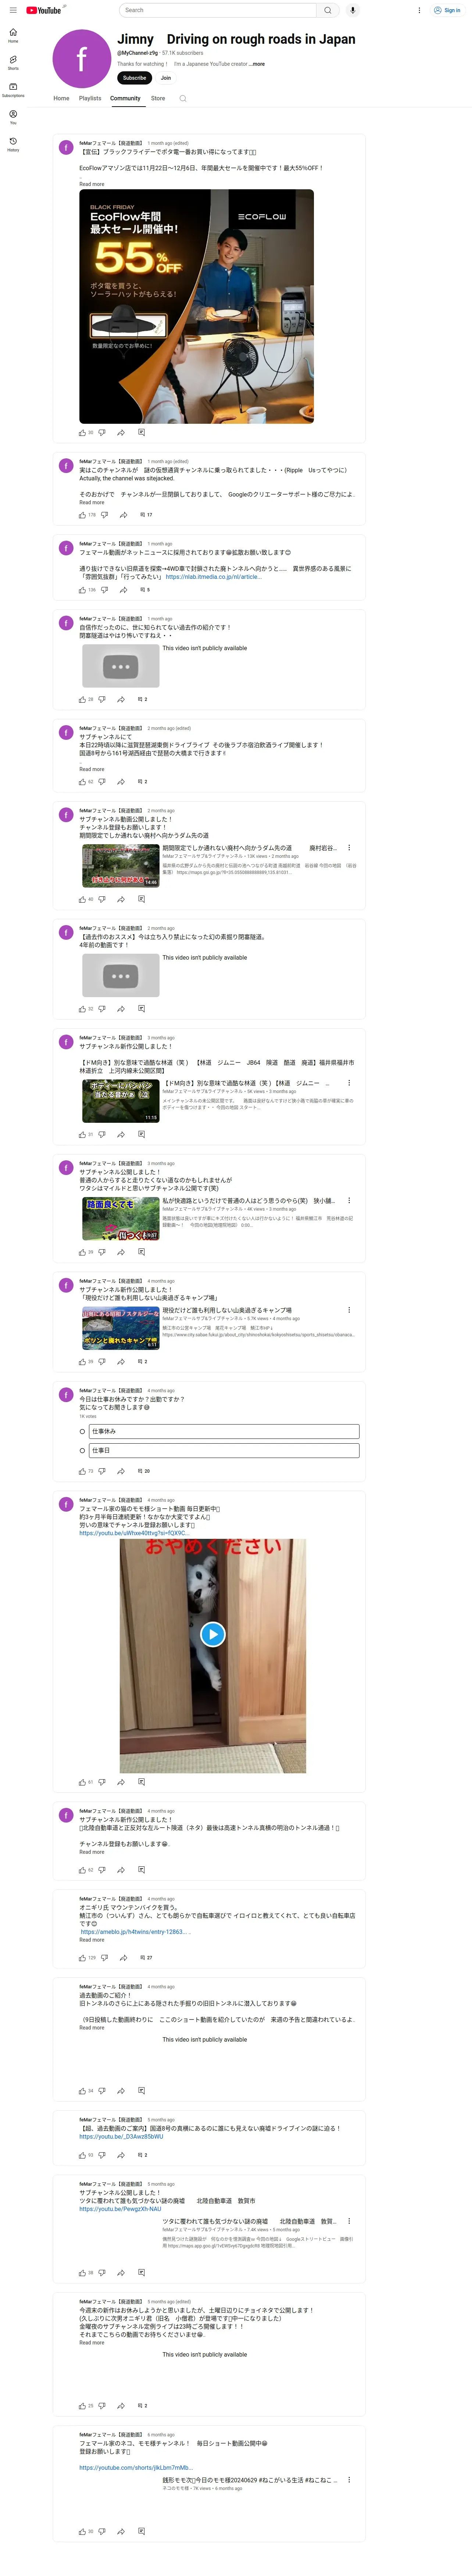This screenshot has height=2576, width=472.
Task: View 5 comments on the ネットニュース post
Action: pyautogui.click(x=145, y=590)
